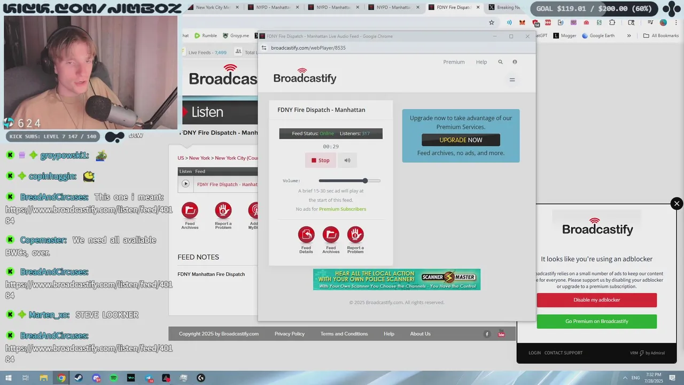Open broadcastify link in BreadAndCircuses' first message

coord(89,215)
